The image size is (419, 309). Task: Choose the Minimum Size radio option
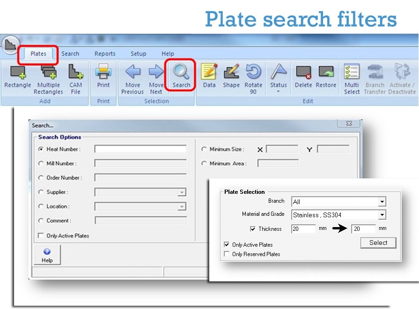(204, 149)
